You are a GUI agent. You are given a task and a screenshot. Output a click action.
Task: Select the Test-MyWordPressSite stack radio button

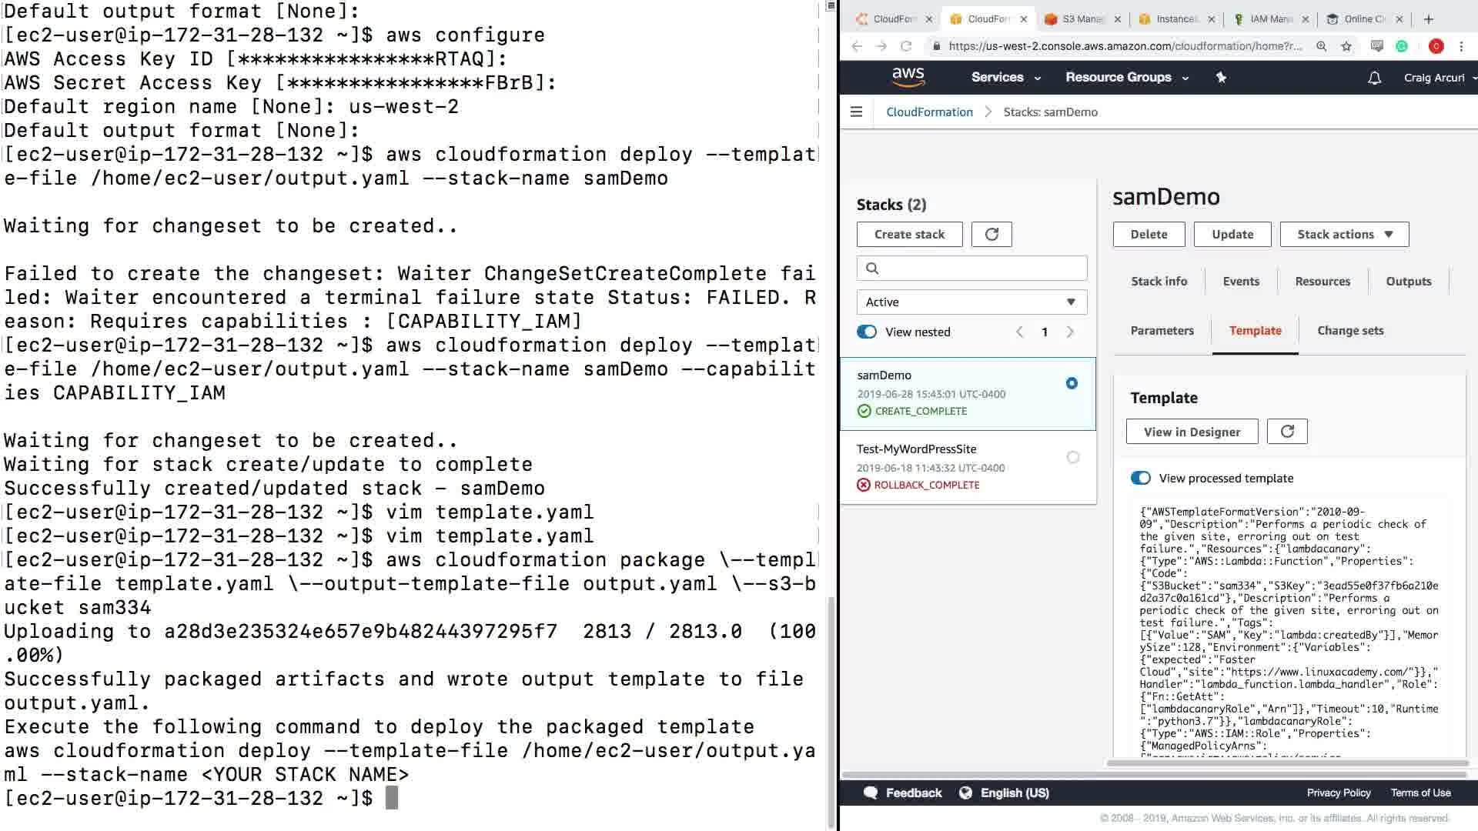1073,457
